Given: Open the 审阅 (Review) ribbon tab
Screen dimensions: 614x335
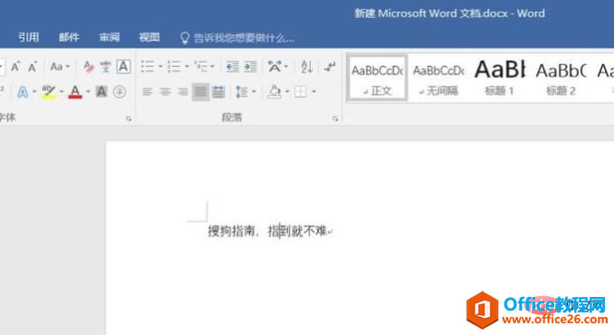Looking at the screenshot, I should pos(110,37).
